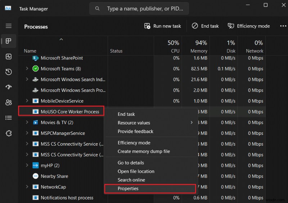Screen dimensions: 288x203
Task: Open the App history sidebar icon
Action: (8, 72)
